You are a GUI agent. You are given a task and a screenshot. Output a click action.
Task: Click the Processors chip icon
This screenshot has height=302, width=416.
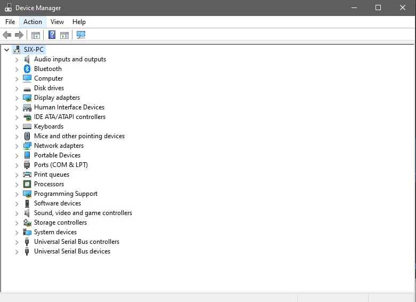(x=27, y=184)
